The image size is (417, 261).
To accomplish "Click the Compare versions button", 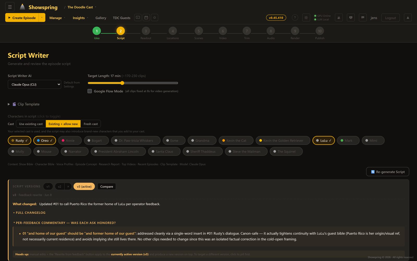I will [x=107, y=186].
